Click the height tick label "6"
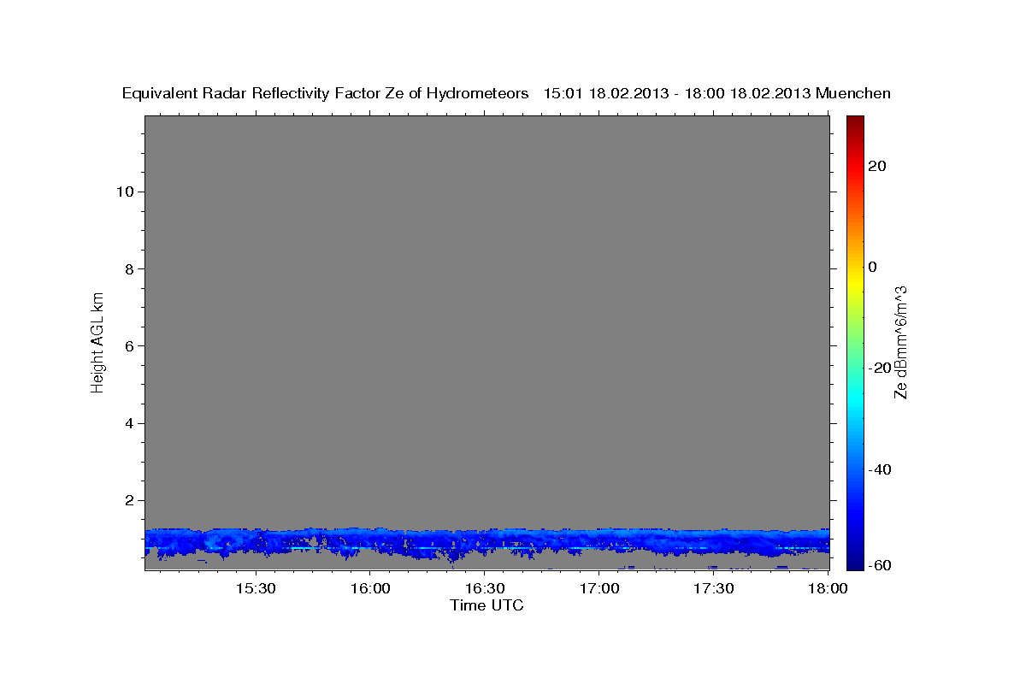 [x=128, y=345]
